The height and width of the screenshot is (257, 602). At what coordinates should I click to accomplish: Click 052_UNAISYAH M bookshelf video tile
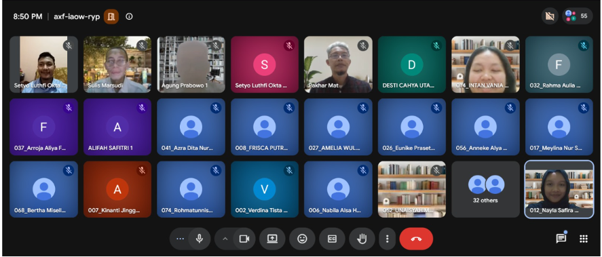tap(412, 189)
